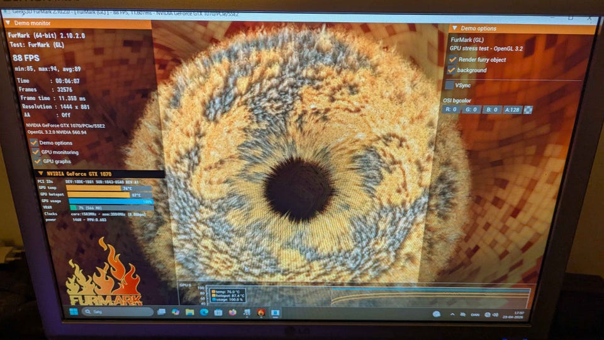
Task: Maximize the FurMark window
Action: click(571, 18)
